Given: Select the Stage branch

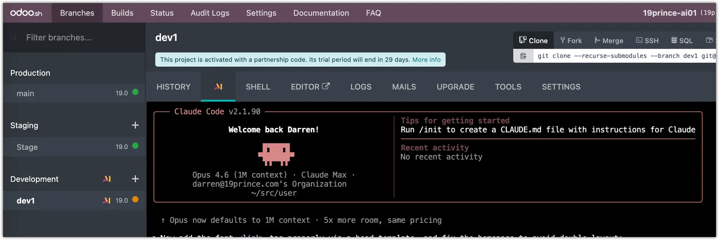Looking at the screenshot, I should [x=27, y=147].
